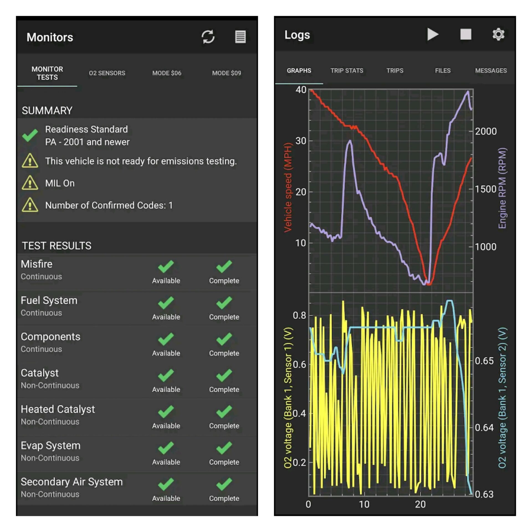The image size is (532, 532).
Task: Open the Trip Stats tab
Action: 346,71
